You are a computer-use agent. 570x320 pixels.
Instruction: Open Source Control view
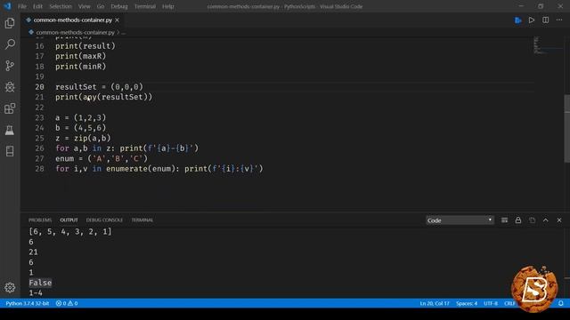point(10,66)
